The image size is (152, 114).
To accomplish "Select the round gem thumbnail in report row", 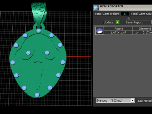I will tap(99, 31).
